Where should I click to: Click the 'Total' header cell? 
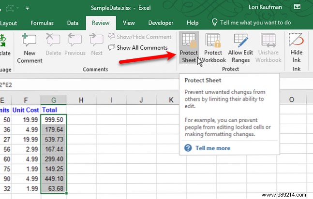pyautogui.click(x=54, y=110)
